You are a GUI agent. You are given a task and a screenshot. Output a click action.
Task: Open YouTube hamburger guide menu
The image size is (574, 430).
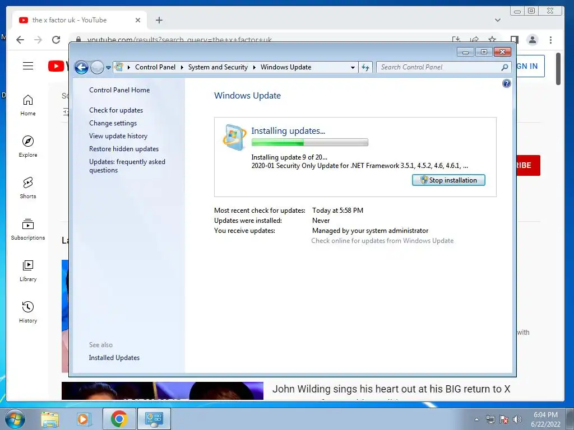[x=28, y=66]
